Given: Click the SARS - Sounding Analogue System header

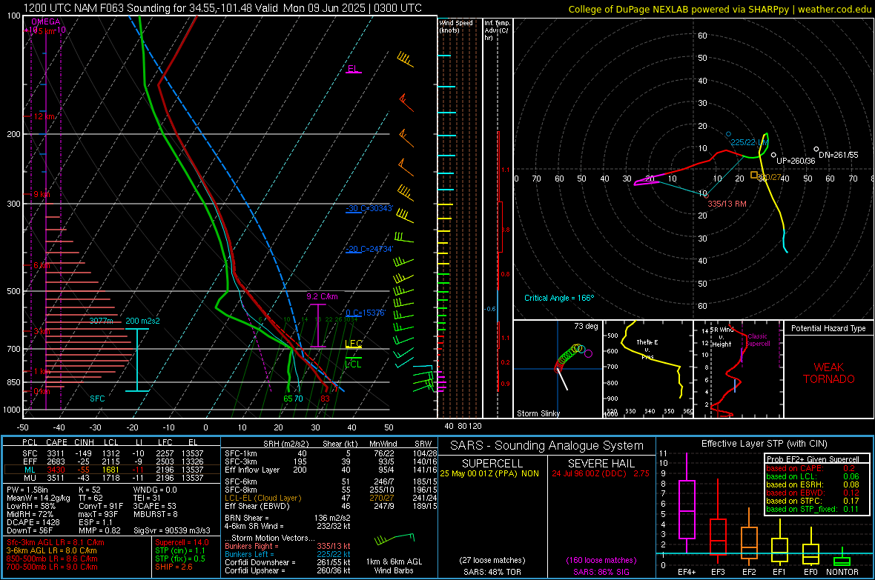Looking at the screenshot, I should pyautogui.click(x=547, y=446).
